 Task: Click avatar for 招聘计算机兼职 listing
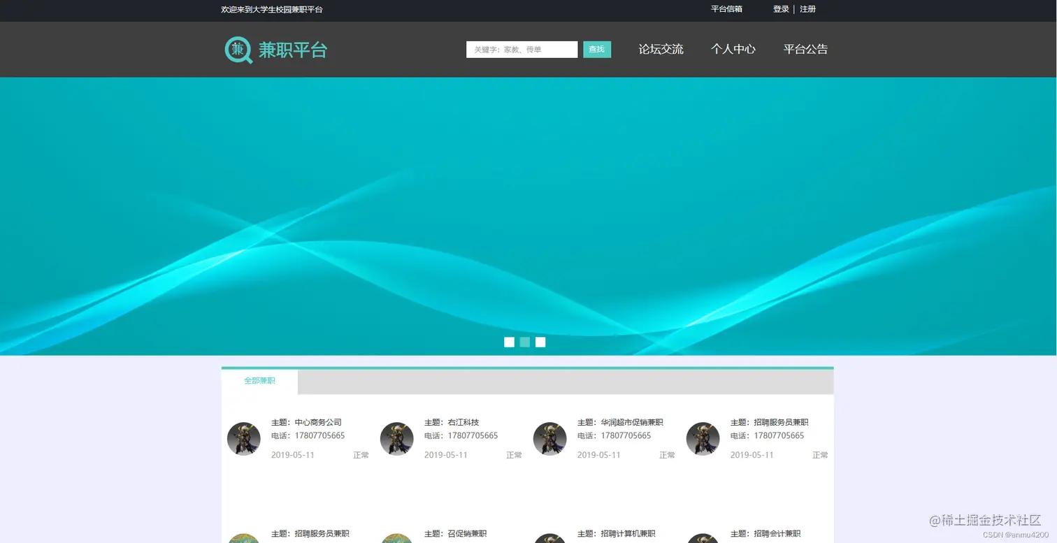pyautogui.click(x=549, y=538)
